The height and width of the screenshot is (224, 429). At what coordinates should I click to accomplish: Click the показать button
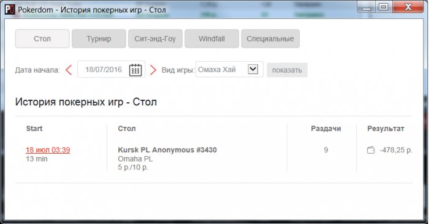(287, 70)
